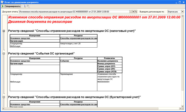Click the Документ отчета input field
This screenshot has height=112, width=186.
(x=74, y=12)
